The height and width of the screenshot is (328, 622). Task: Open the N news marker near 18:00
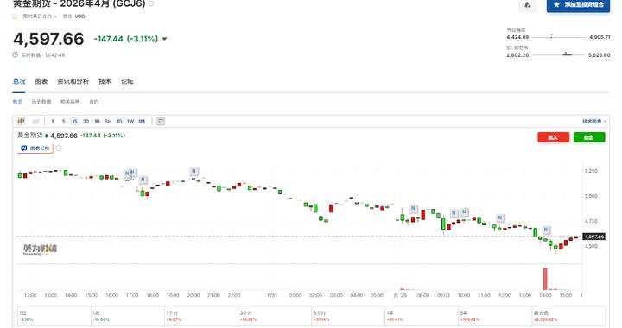143,180
